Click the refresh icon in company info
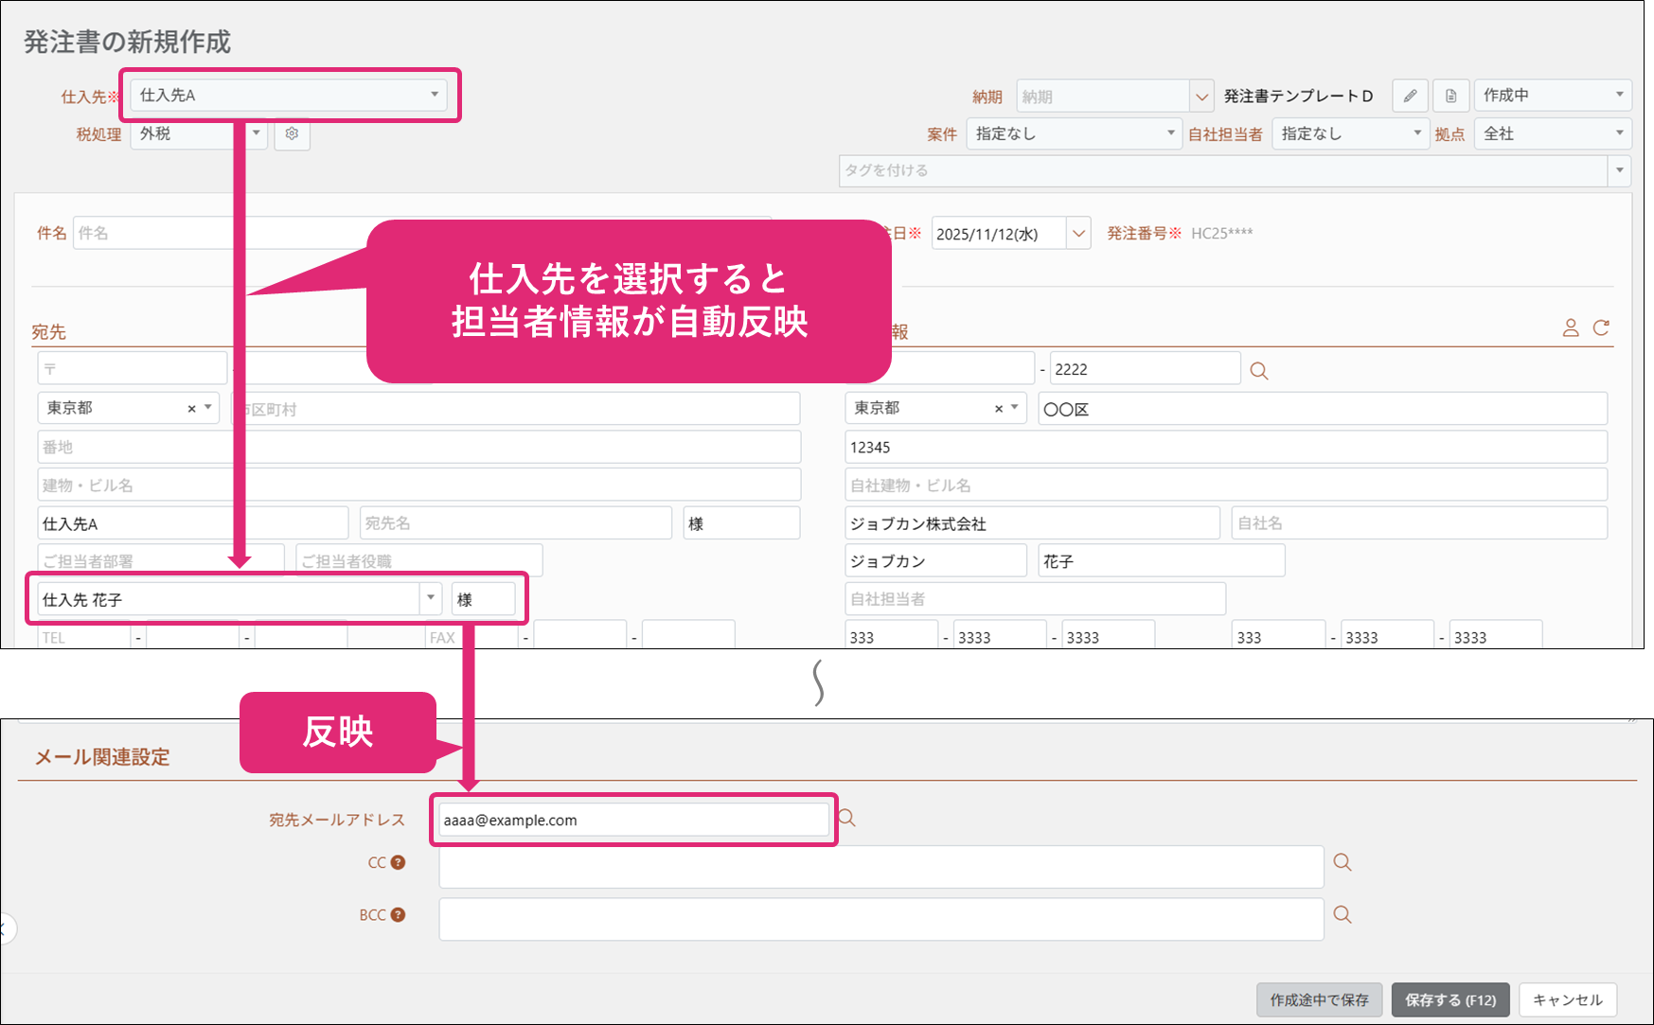The width and height of the screenshot is (1654, 1025). (x=1601, y=327)
